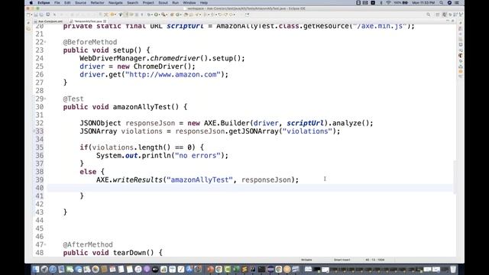Viewport: 489px width, 275px height.
Task: Select the AmazonAllyTest.java editor tab
Action: [88, 21]
